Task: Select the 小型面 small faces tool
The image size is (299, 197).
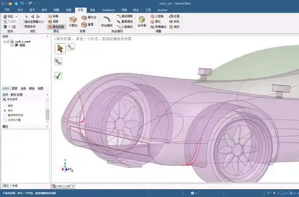Action: pyautogui.click(x=157, y=16)
